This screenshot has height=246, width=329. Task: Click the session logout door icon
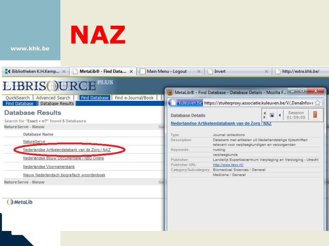point(315,115)
